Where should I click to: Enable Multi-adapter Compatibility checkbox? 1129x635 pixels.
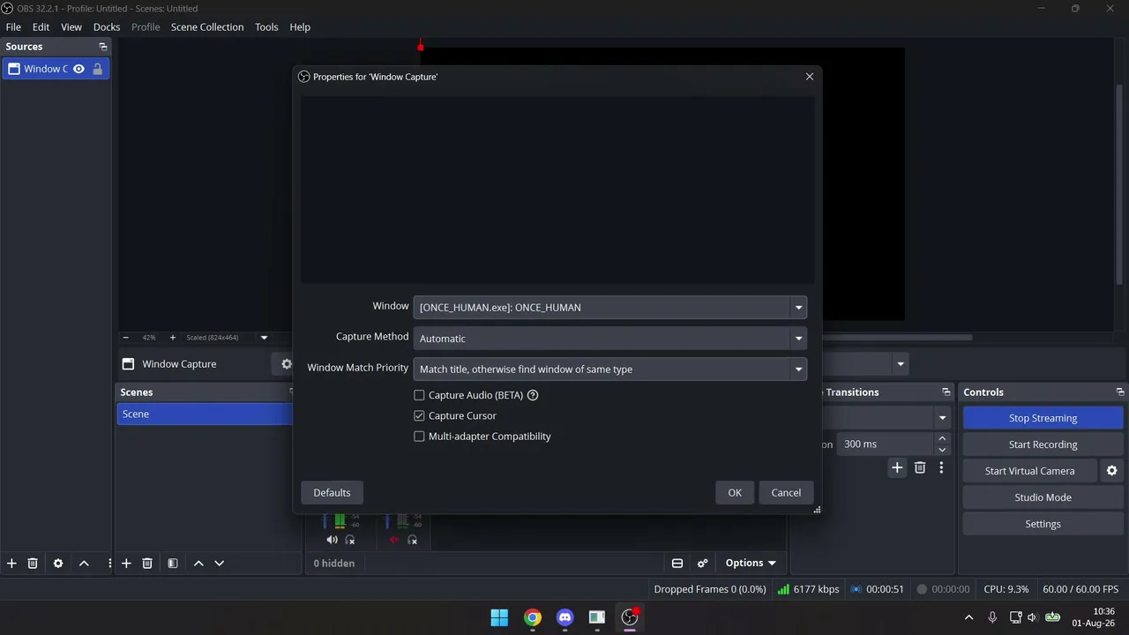pos(419,436)
